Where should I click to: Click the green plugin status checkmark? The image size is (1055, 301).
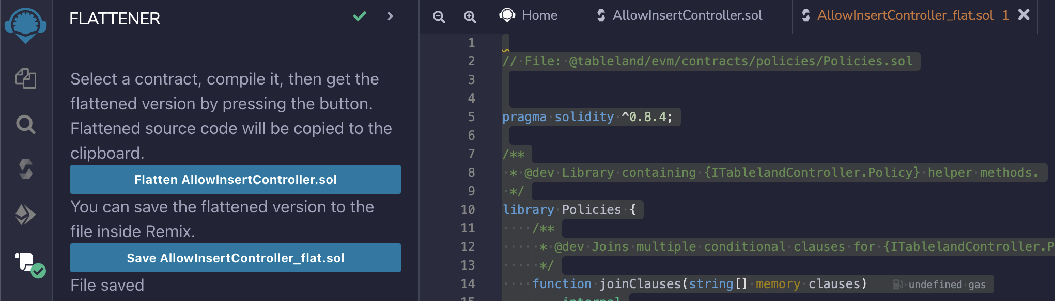coord(360,16)
